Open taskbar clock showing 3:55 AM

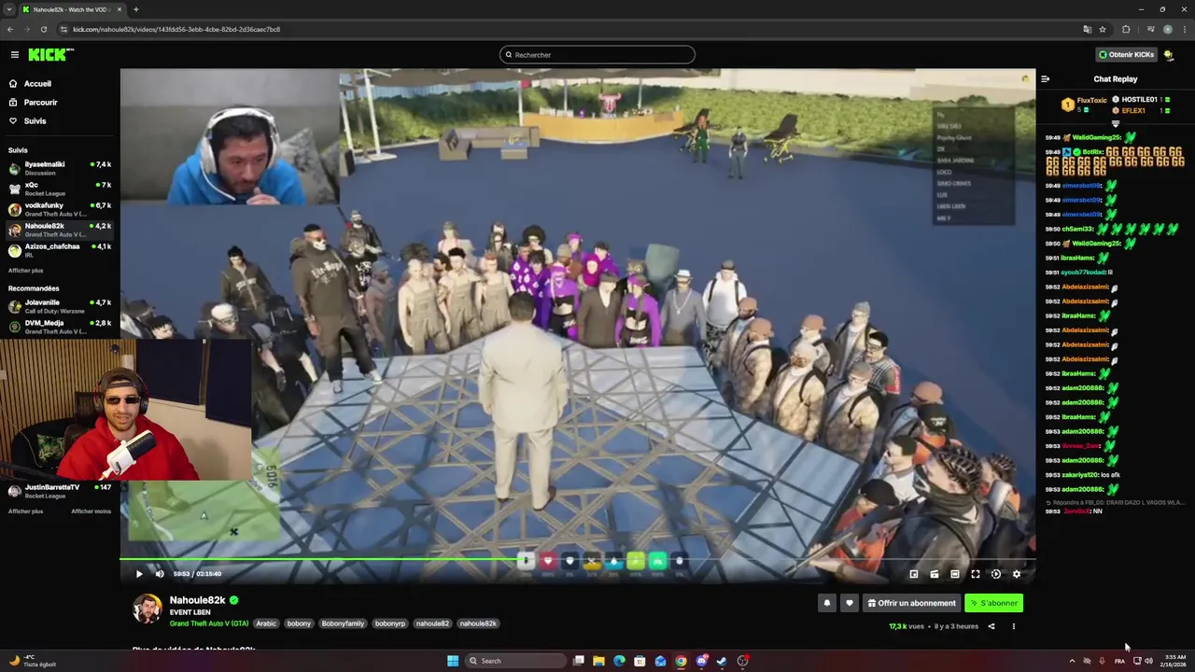1174,661
